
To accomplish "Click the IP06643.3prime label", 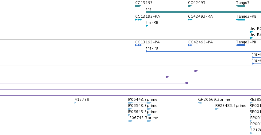I will coord(143,112).
